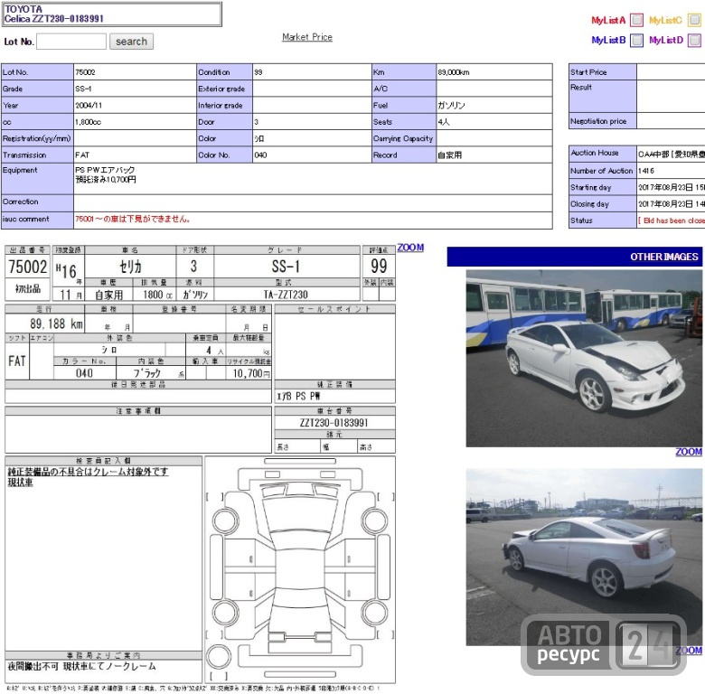Select condition value 99
The width and height of the screenshot is (705, 694).
[x=258, y=72]
